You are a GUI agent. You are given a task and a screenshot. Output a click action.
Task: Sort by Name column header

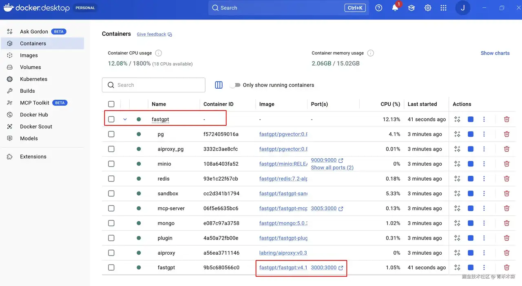pyautogui.click(x=159, y=104)
